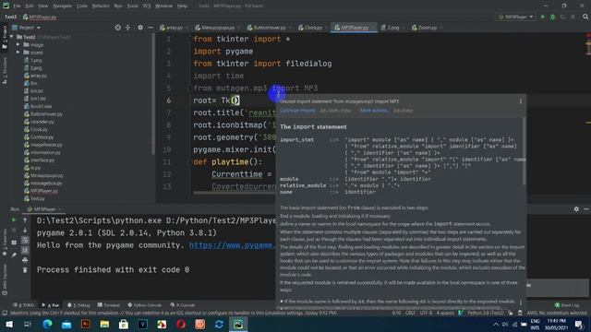Image resolution: width=591 pixels, height=332 pixels.
Task: Click the down arrow in Run panel
Action: [x=25, y=230]
